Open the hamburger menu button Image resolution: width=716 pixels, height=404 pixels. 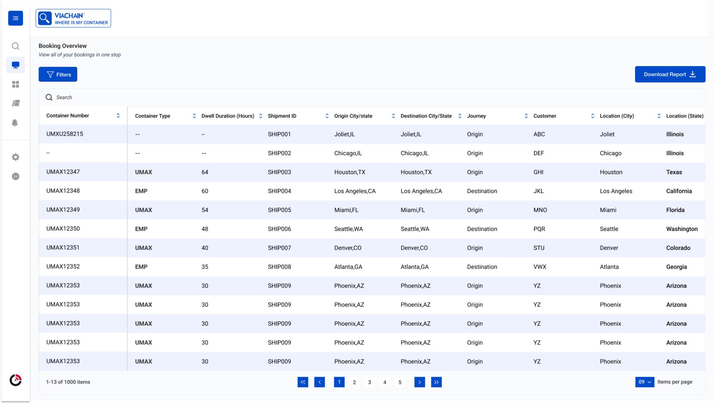(x=16, y=18)
